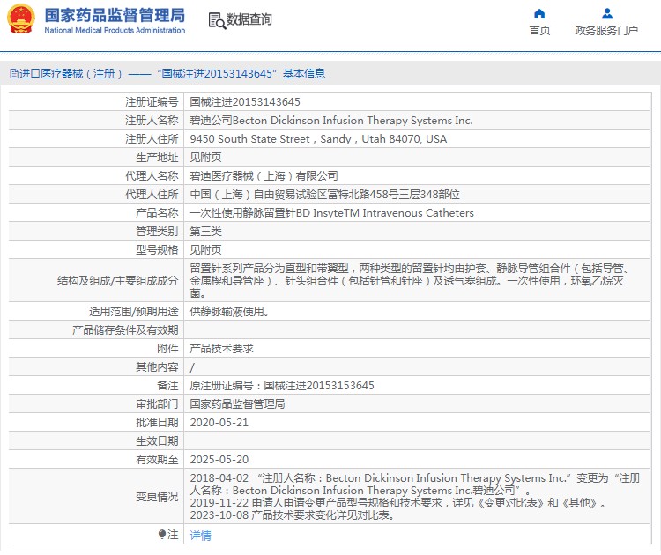Go to 首页 navigation item
Screen dimensions: 661x555
tap(539, 30)
